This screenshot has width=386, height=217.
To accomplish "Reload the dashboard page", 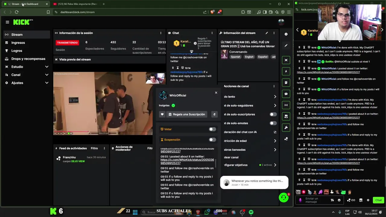I will pyautogui.click(x=17, y=12).
